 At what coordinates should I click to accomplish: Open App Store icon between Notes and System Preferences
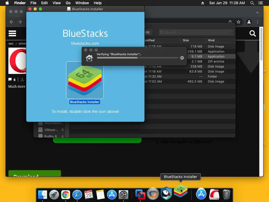(112, 195)
